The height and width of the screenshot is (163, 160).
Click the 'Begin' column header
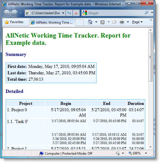click(x=66, y=103)
